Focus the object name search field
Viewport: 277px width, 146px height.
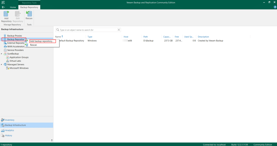tap(88, 30)
